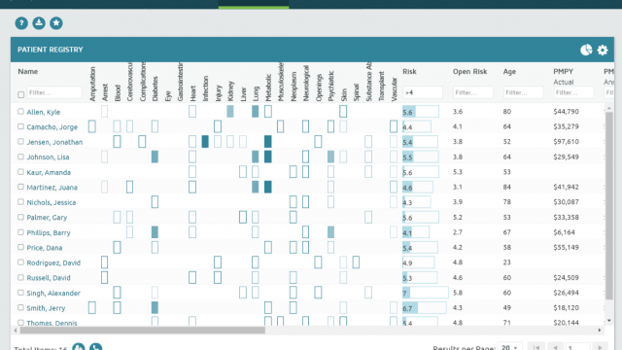Click the Name filter input field
Screen dimensions: 622x350
(54, 92)
